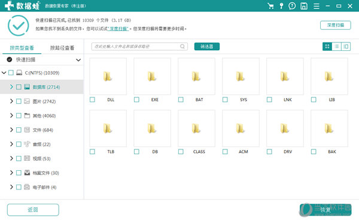Viewport: 359px width, 224px height.
Task: Click the drive icon for C:(NTFS)
Action: [19, 73]
